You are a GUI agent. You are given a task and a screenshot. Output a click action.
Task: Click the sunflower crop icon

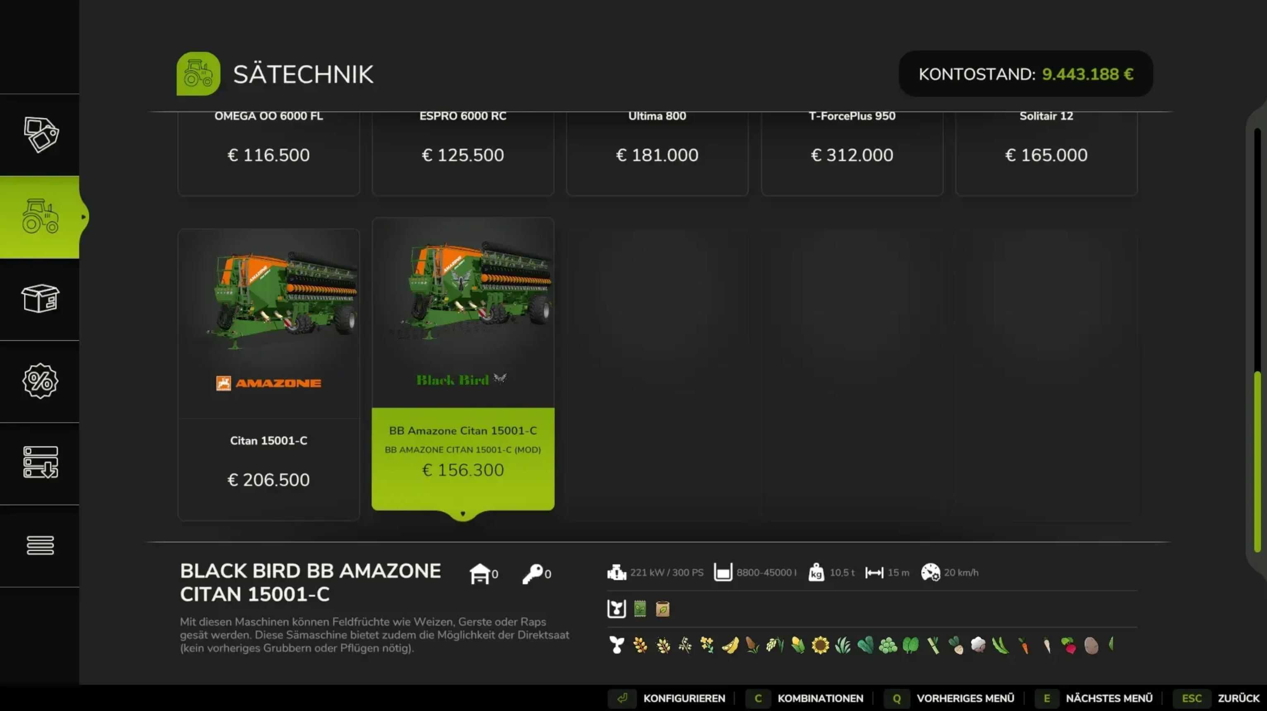(820, 645)
